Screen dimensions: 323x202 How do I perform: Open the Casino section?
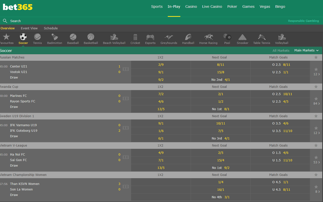191,7
